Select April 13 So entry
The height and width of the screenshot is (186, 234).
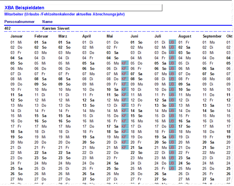(88, 105)
